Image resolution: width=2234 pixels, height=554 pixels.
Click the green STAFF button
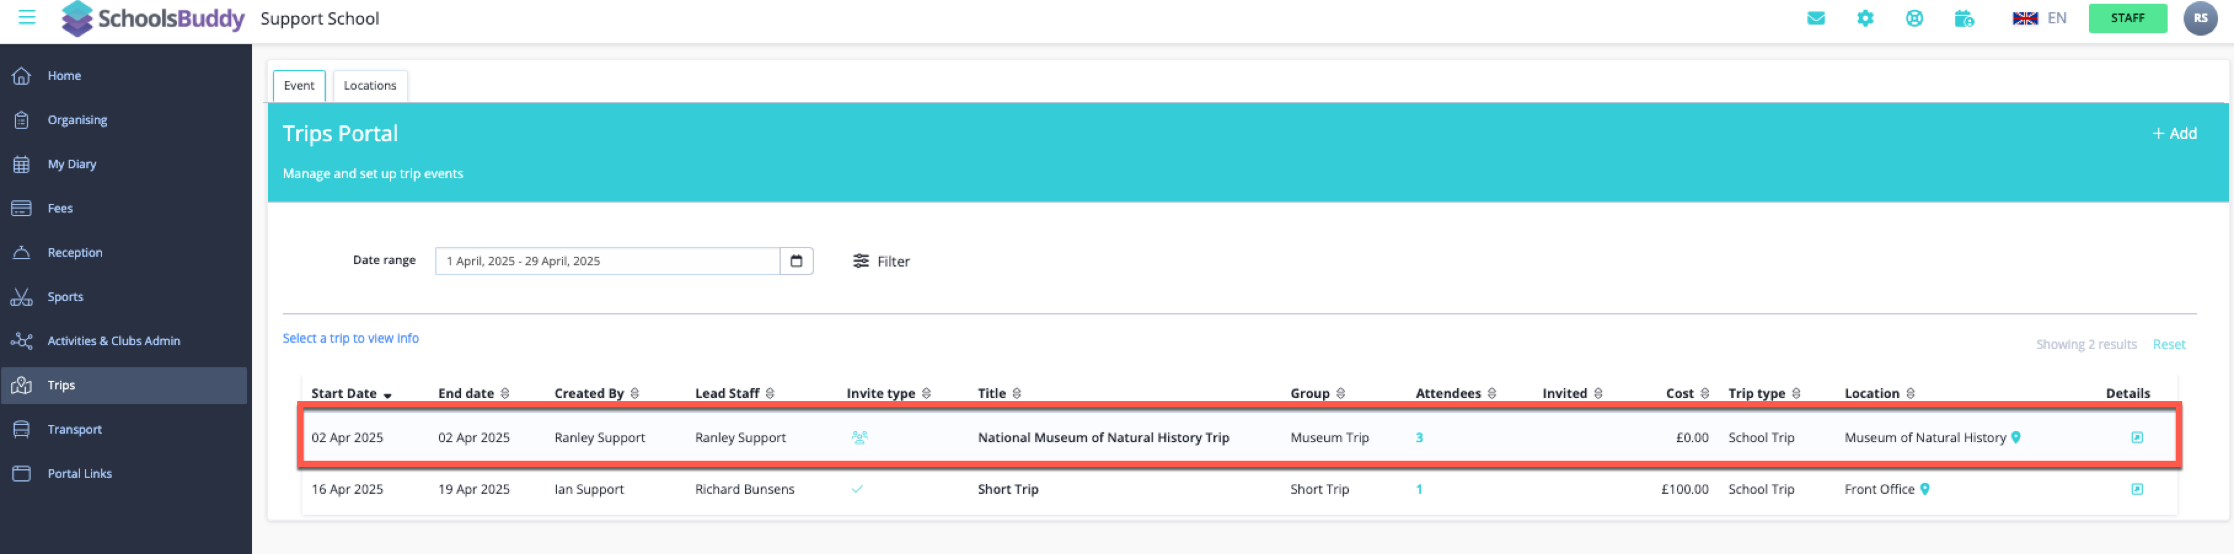pos(2126,18)
